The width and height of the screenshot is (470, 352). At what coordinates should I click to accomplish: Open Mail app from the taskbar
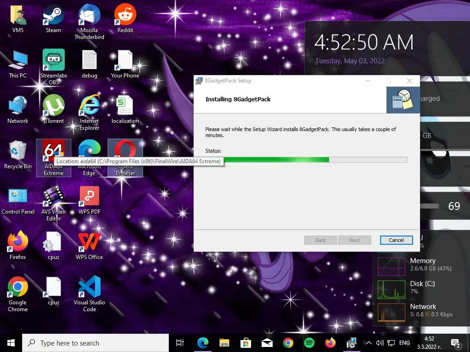tap(267, 343)
